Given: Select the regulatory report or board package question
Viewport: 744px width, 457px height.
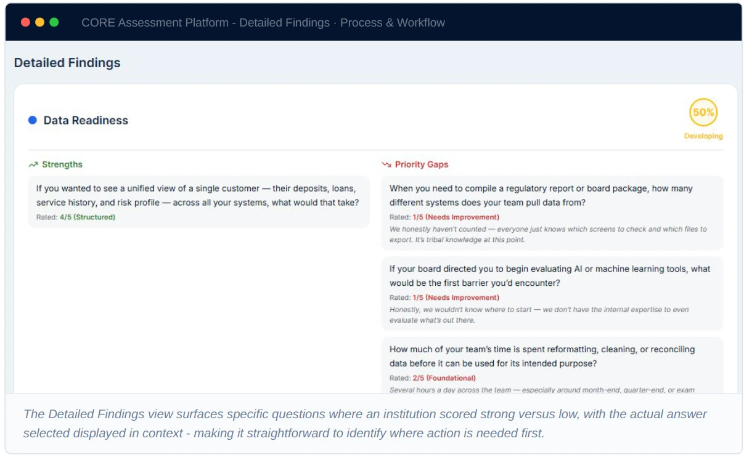Looking at the screenshot, I should click(541, 195).
